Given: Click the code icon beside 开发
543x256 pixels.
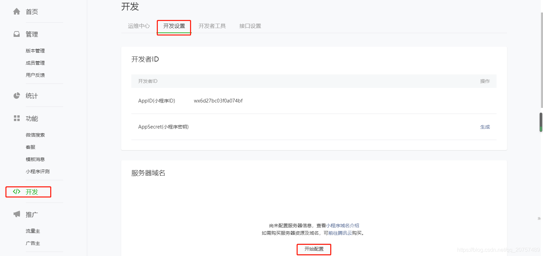Looking at the screenshot, I should point(17,191).
